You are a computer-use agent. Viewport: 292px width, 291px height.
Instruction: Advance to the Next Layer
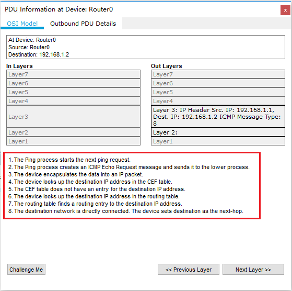(x=253, y=270)
